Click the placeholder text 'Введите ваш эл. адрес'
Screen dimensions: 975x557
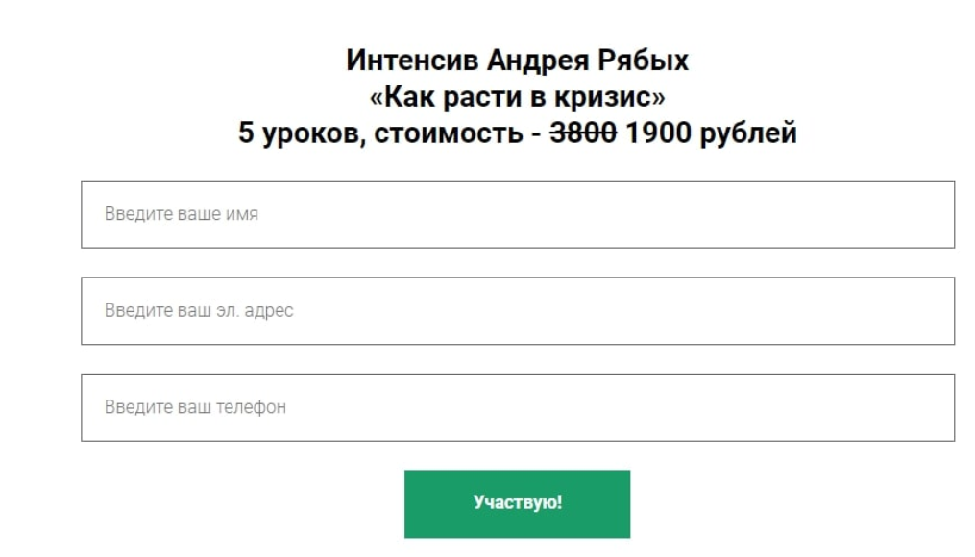coord(199,311)
